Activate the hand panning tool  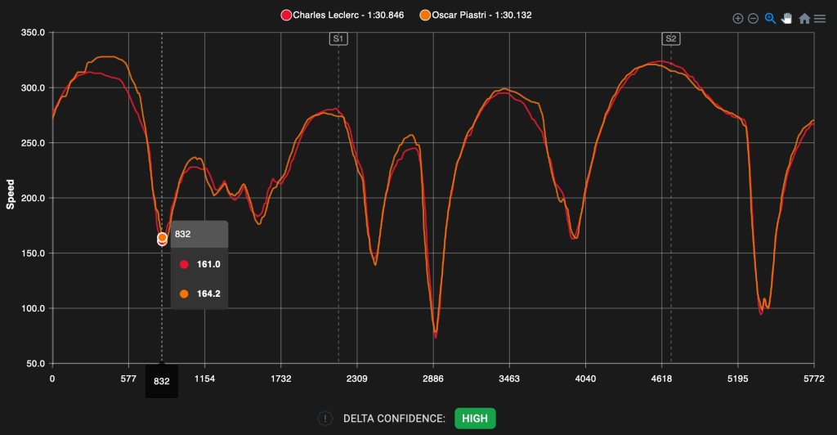[787, 19]
